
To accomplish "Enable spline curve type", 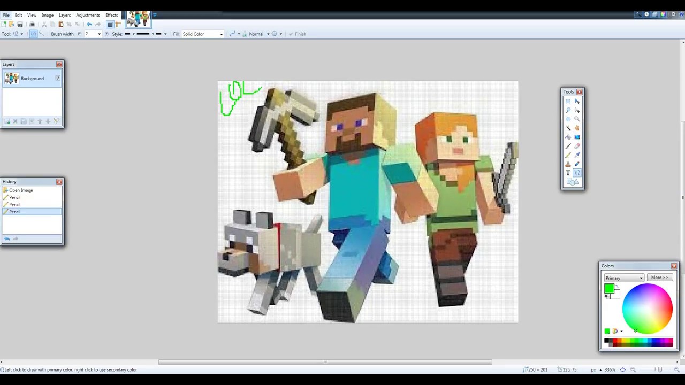I will pyautogui.click(x=33, y=34).
